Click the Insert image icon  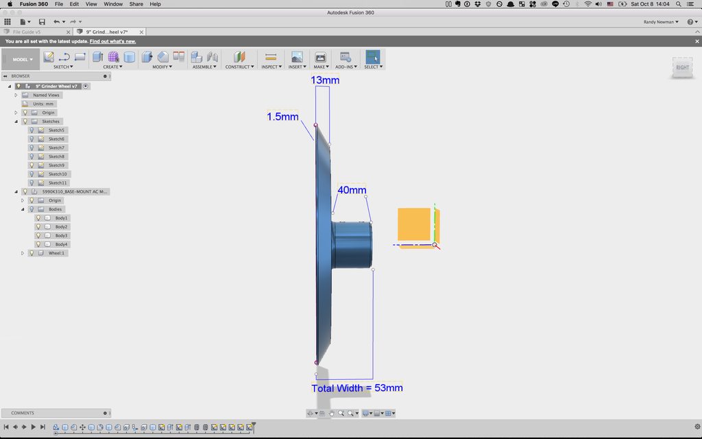point(297,57)
